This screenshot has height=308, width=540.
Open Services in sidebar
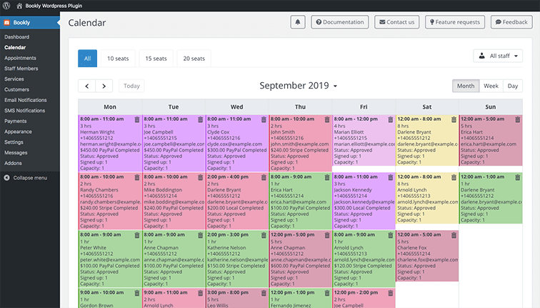point(14,79)
